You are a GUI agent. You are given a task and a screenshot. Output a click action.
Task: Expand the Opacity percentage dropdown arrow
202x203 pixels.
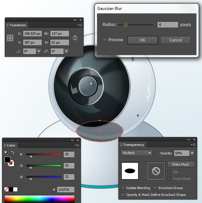point(192,153)
